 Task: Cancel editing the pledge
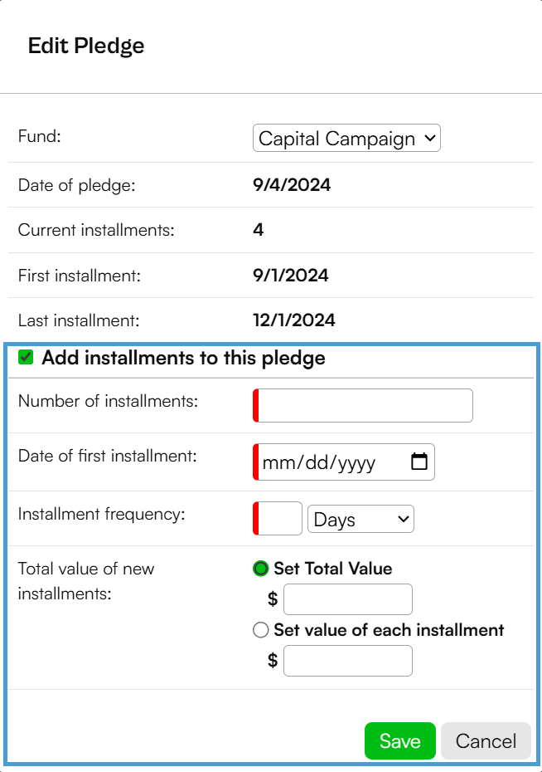click(486, 741)
